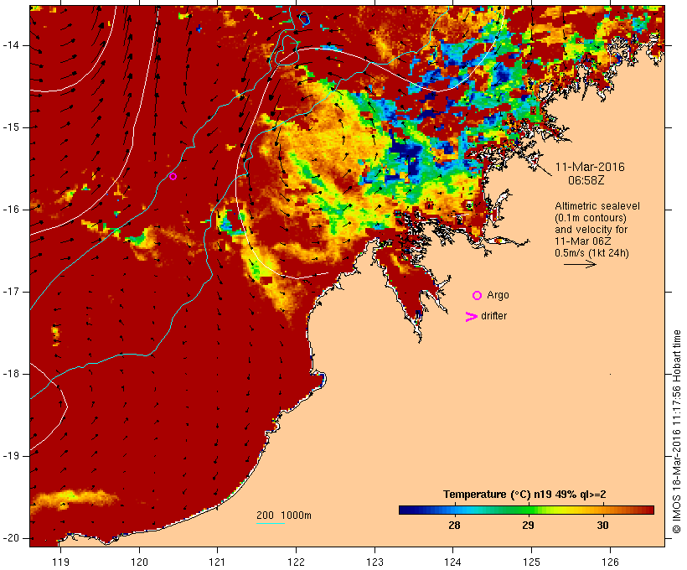Click longitude axis label '124'
This screenshot has width=687, height=570.
pos(452,562)
